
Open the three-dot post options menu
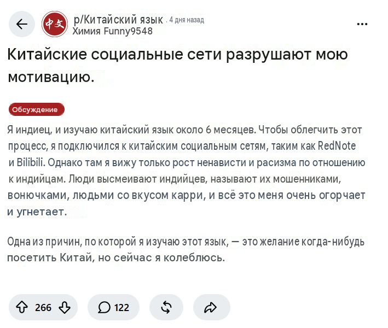[362, 24]
